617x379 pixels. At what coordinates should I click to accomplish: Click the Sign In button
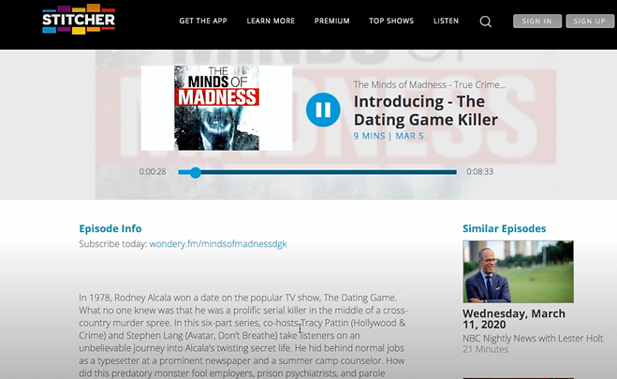[537, 22]
